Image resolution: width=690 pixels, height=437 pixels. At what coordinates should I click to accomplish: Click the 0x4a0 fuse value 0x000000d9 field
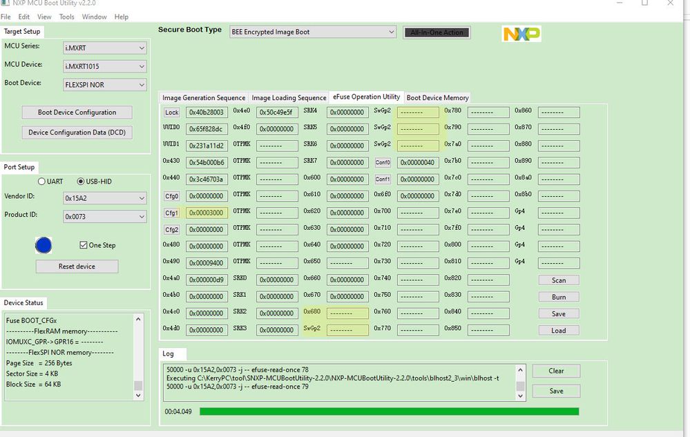click(x=207, y=280)
